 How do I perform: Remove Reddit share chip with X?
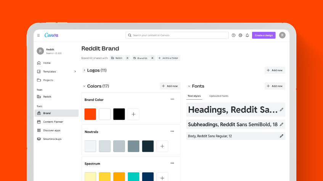pyautogui.click(x=127, y=58)
